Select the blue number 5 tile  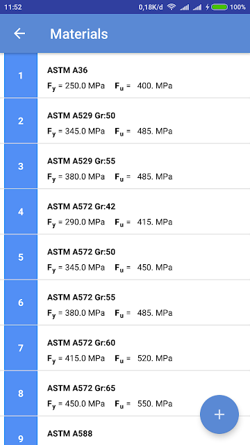[21, 257]
